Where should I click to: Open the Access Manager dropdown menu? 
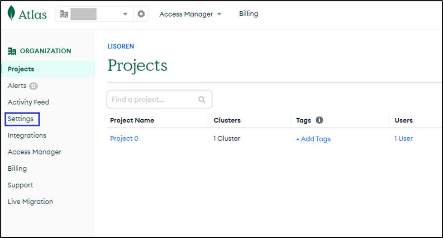coord(191,14)
